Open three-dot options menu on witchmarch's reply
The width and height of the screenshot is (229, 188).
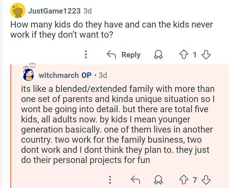pyautogui.click(x=110, y=180)
